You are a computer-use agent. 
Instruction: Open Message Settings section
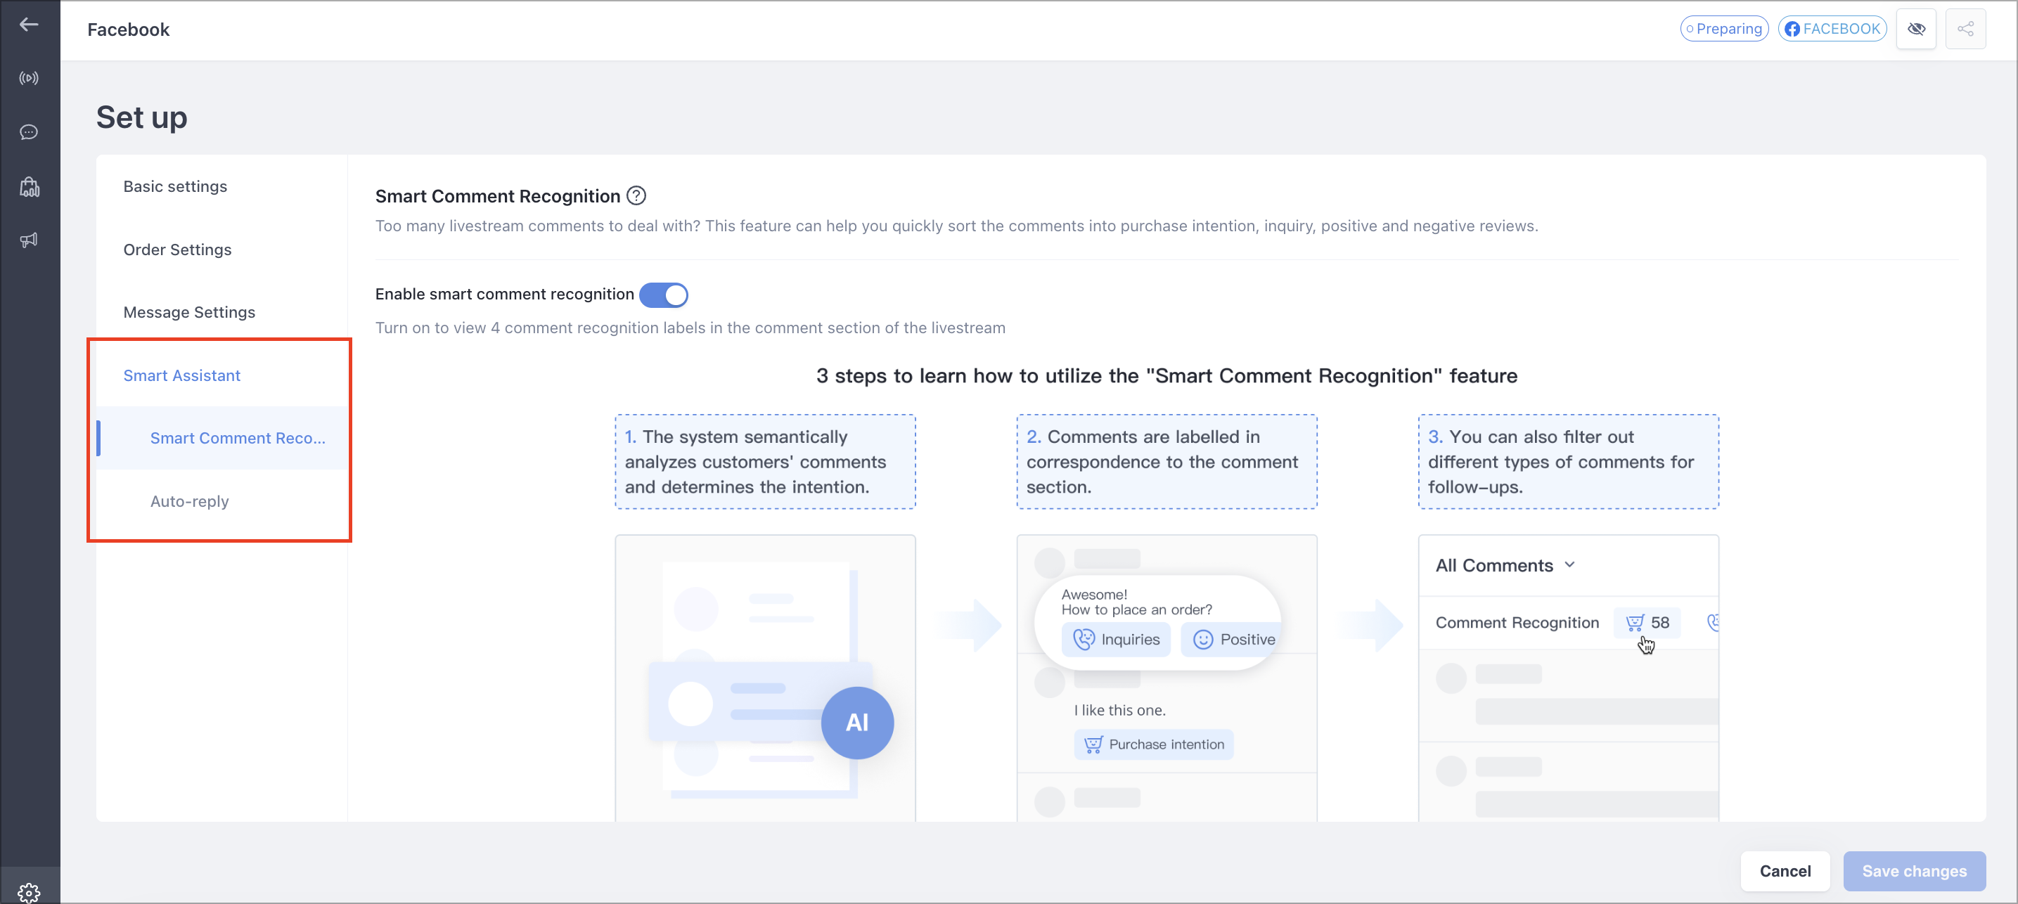click(189, 312)
